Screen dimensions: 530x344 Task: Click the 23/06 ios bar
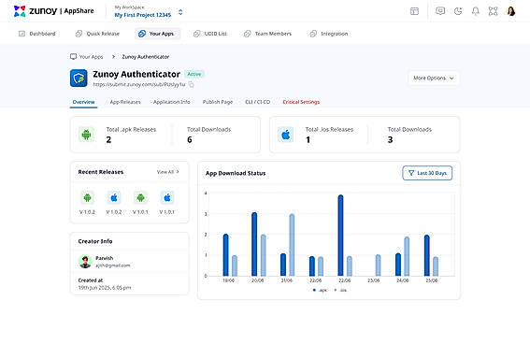(379, 265)
